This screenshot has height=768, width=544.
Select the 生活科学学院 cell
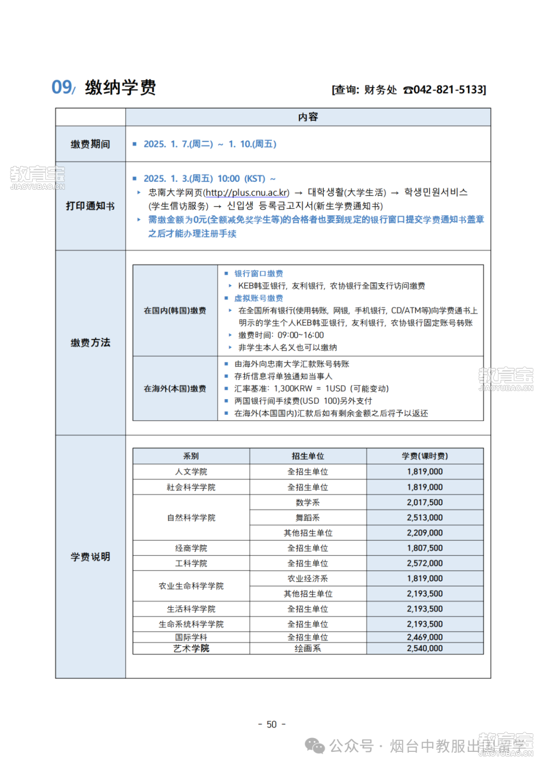(x=191, y=609)
